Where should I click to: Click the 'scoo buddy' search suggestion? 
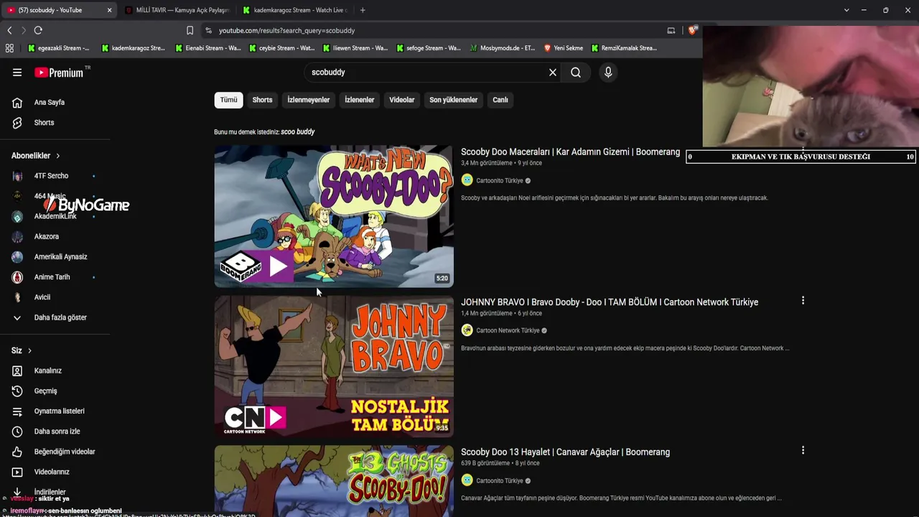[x=297, y=132]
